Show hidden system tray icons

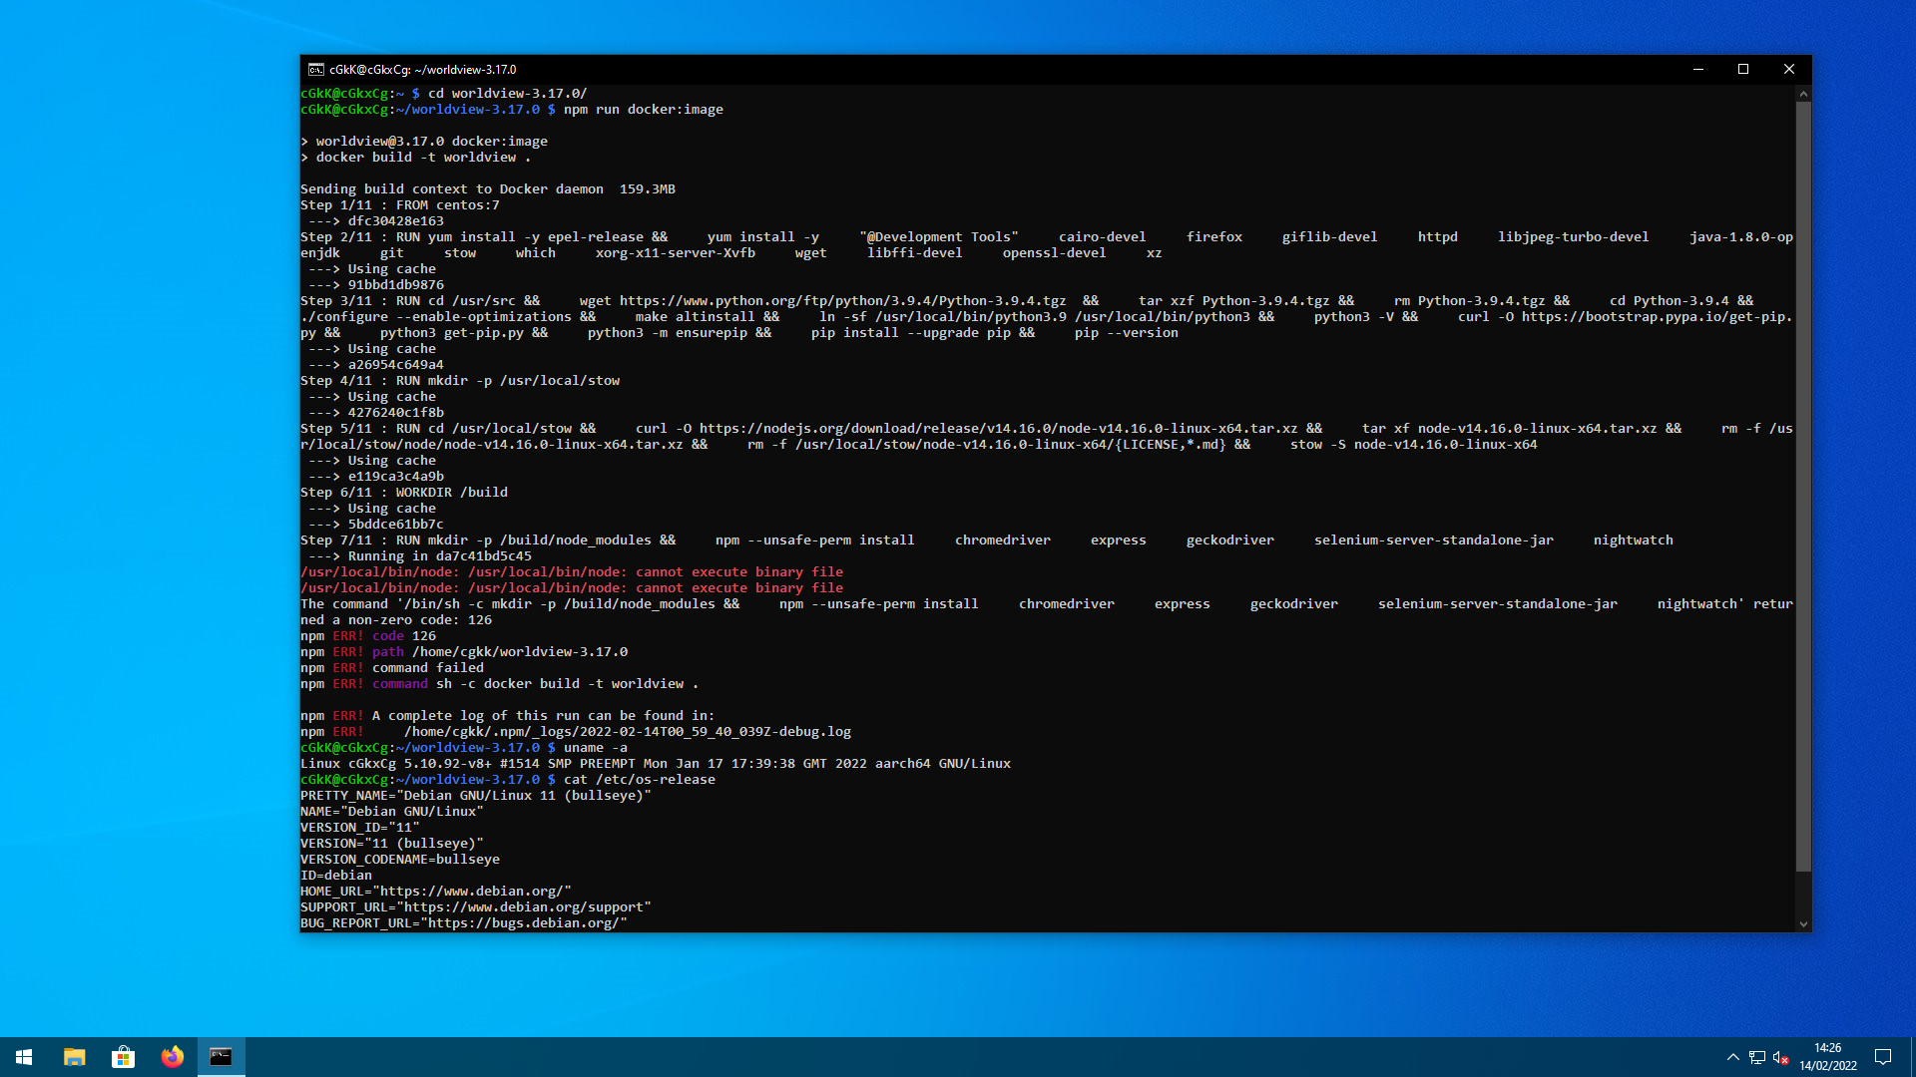pyautogui.click(x=1732, y=1057)
